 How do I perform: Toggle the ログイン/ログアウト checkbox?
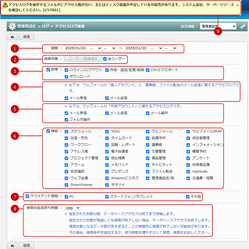pyautogui.click(x=67, y=70)
